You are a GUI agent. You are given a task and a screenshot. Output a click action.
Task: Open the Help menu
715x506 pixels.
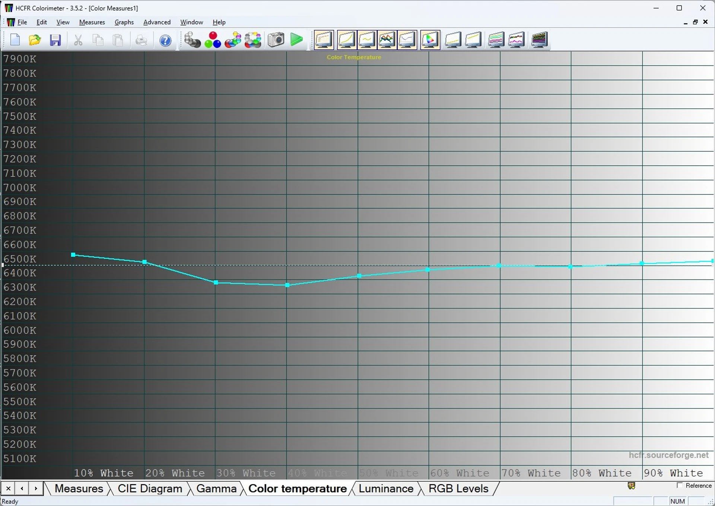[x=219, y=22]
